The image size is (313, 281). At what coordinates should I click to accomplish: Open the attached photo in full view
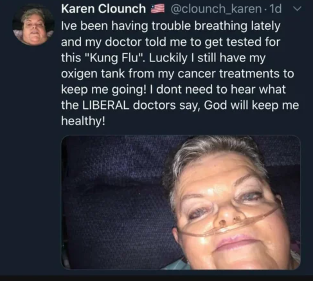pos(181,202)
